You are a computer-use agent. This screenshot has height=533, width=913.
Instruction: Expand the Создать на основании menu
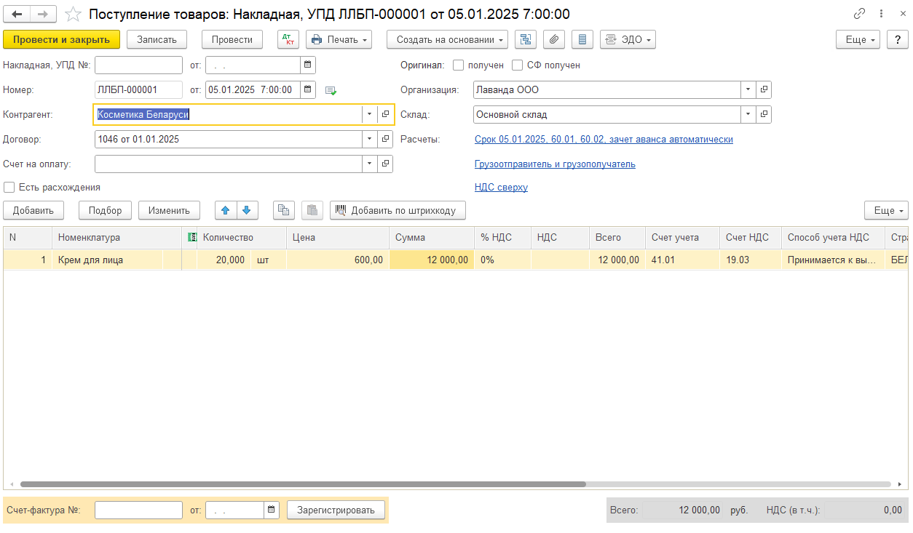447,39
